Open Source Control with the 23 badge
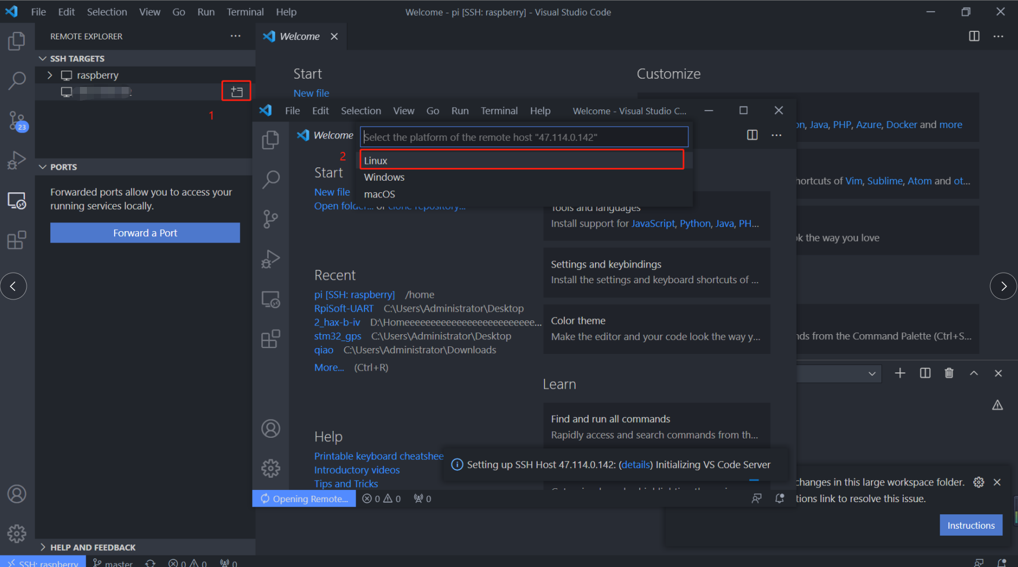The width and height of the screenshot is (1018, 567). [17, 121]
